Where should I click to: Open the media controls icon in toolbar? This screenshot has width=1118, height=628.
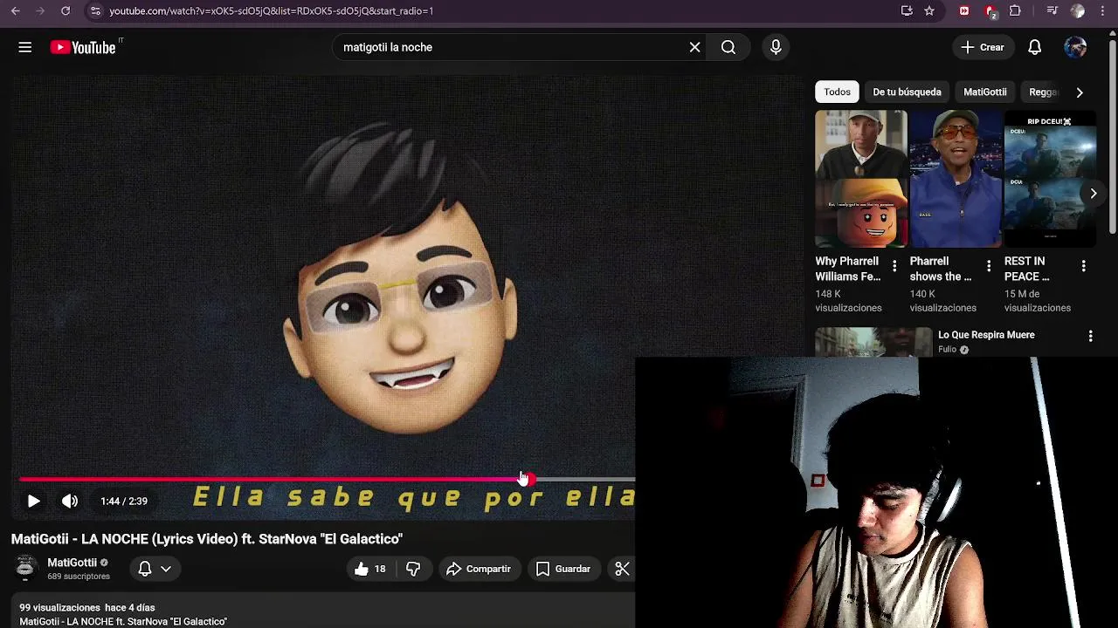[x=1052, y=10]
